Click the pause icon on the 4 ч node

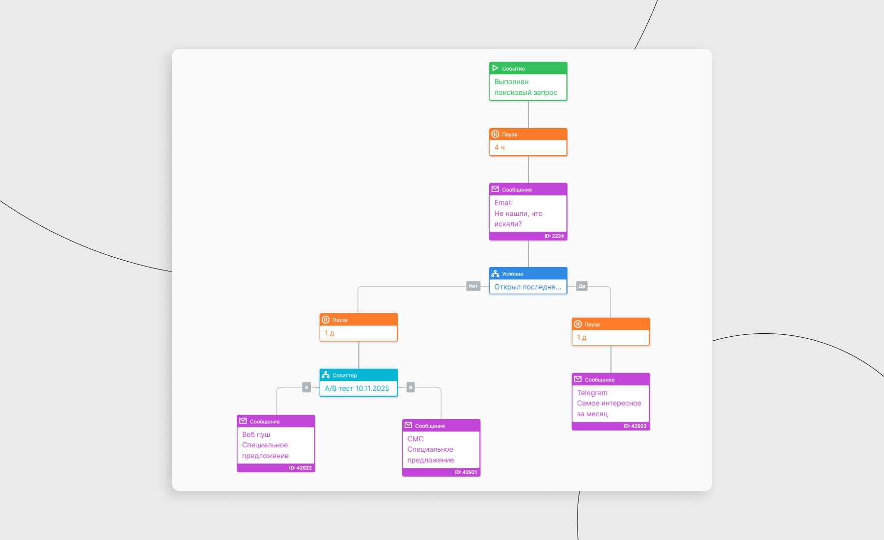pos(495,134)
